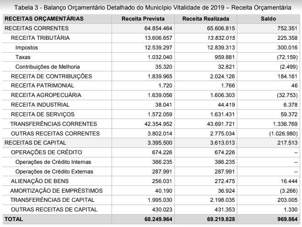Click the 'OUTRAS RECEITAS CORRENTES' row label
This screenshot has height=227, width=302.
pyautogui.click(x=55, y=134)
